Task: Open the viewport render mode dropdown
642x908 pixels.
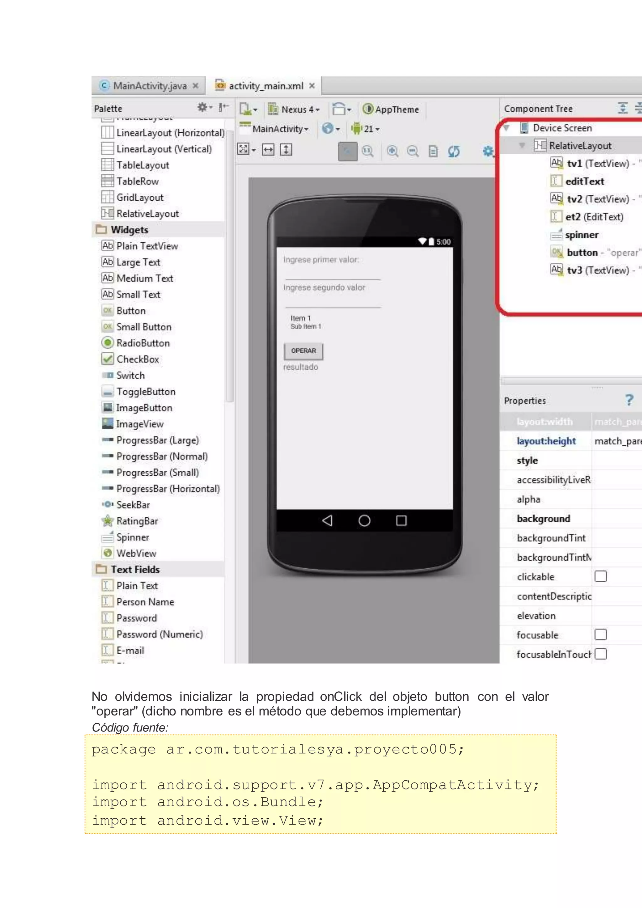Action: (x=246, y=150)
